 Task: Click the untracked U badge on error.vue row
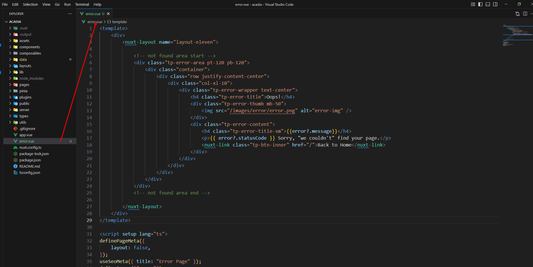71,141
